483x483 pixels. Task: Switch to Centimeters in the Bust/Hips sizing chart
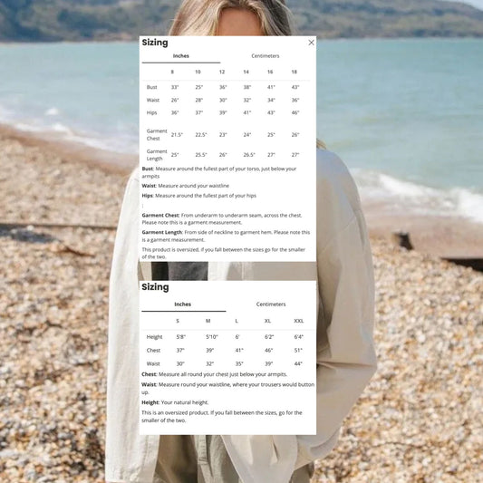point(266,56)
